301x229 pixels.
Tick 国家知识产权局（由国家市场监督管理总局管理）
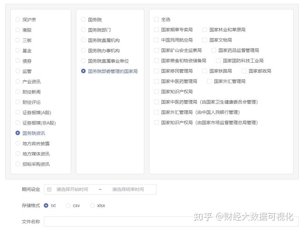coord(156,123)
